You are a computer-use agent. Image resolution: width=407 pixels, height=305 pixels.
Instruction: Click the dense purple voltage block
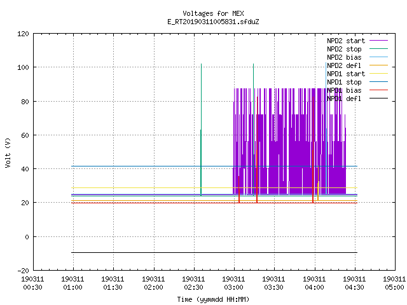[289, 141]
